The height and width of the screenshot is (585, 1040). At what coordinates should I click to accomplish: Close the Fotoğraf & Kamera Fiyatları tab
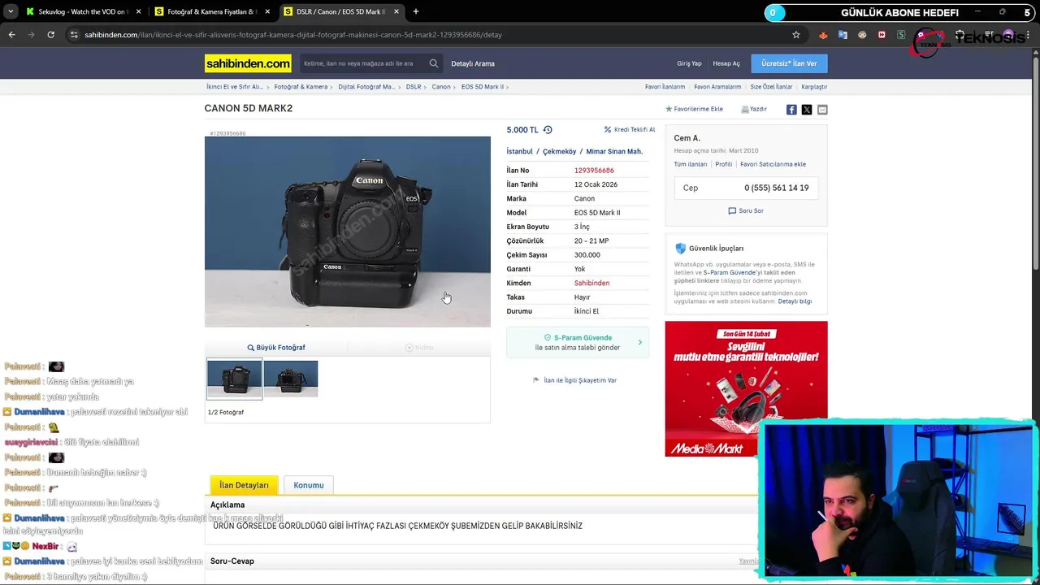[267, 11]
